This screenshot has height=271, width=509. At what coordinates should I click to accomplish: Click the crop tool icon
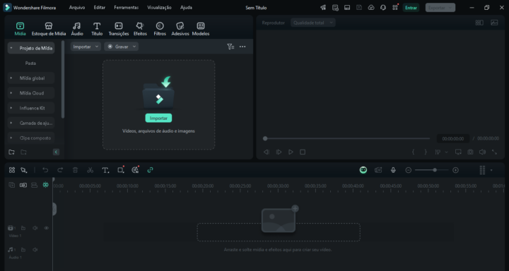click(x=121, y=170)
